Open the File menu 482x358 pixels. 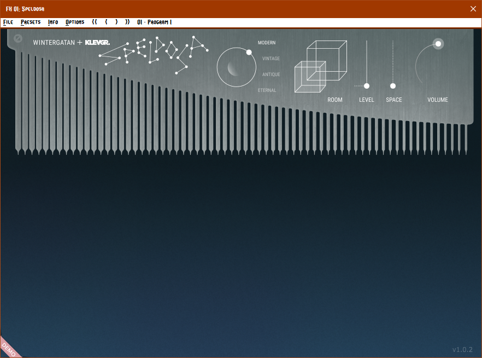[x=8, y=22]
